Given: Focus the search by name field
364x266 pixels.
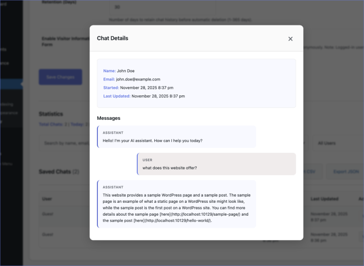Looking at the screenshot, I should coord(64,143).
